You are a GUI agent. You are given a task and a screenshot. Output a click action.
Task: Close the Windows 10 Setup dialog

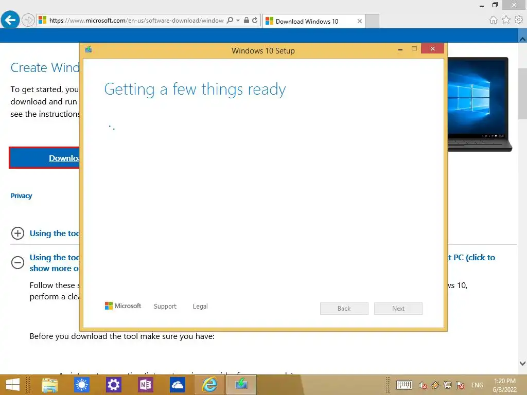point(432,49)
